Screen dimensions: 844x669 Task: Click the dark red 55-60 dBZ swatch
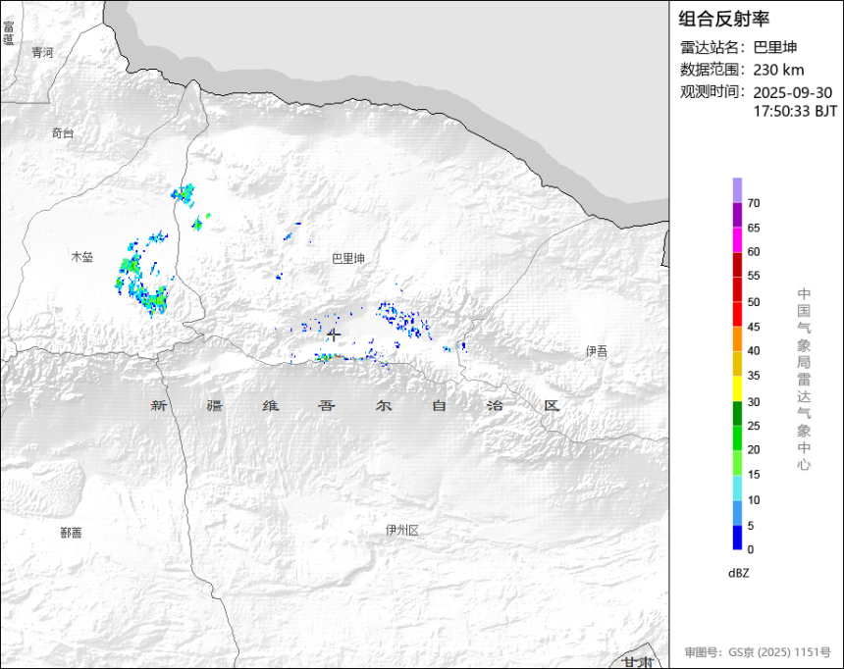click(x=737, y=264)
